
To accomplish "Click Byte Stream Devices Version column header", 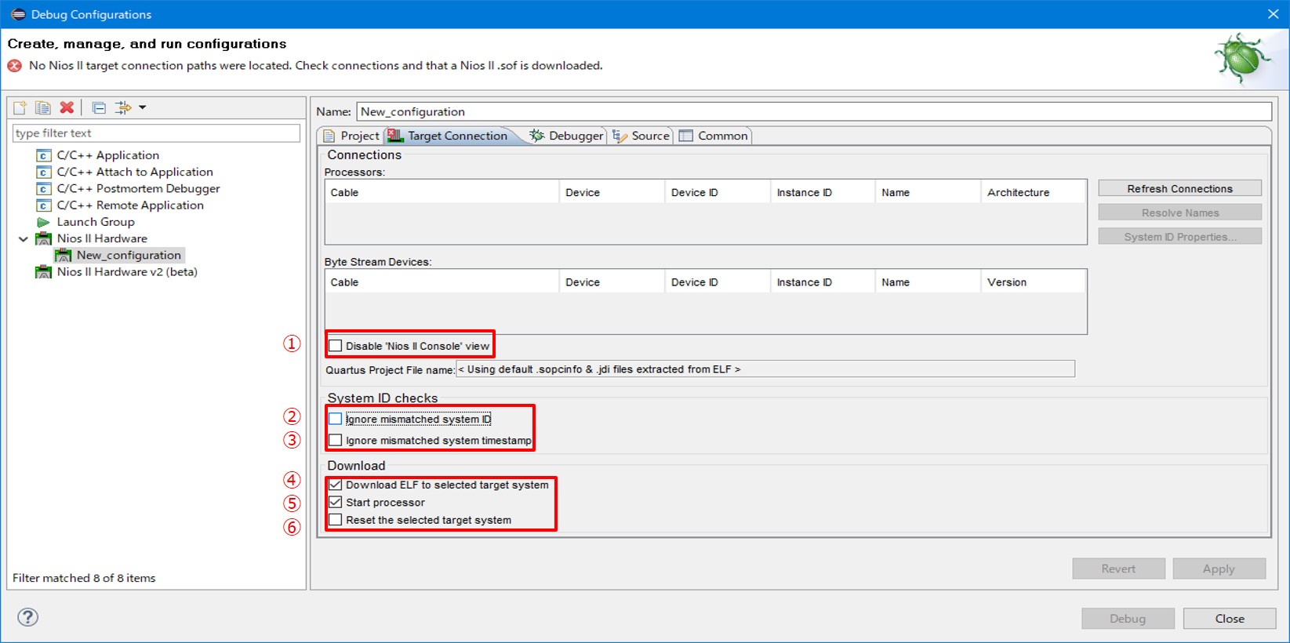I will pyautogui.click(x=1034, y=282).
